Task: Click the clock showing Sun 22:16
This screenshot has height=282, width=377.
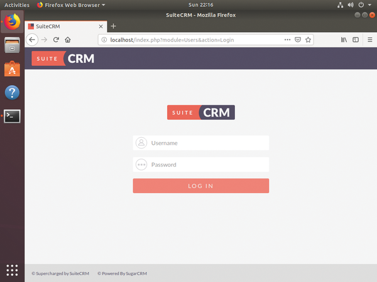Action: coord(201,5)
